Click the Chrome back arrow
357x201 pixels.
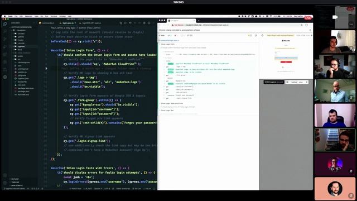[160, 25]
